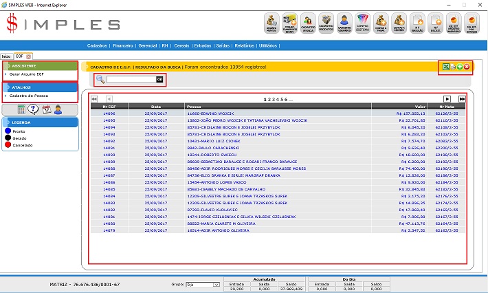Viewport: 488px width, 293px height.
Task: Export results with the Excel icon
Action: (x=445, y=67)
